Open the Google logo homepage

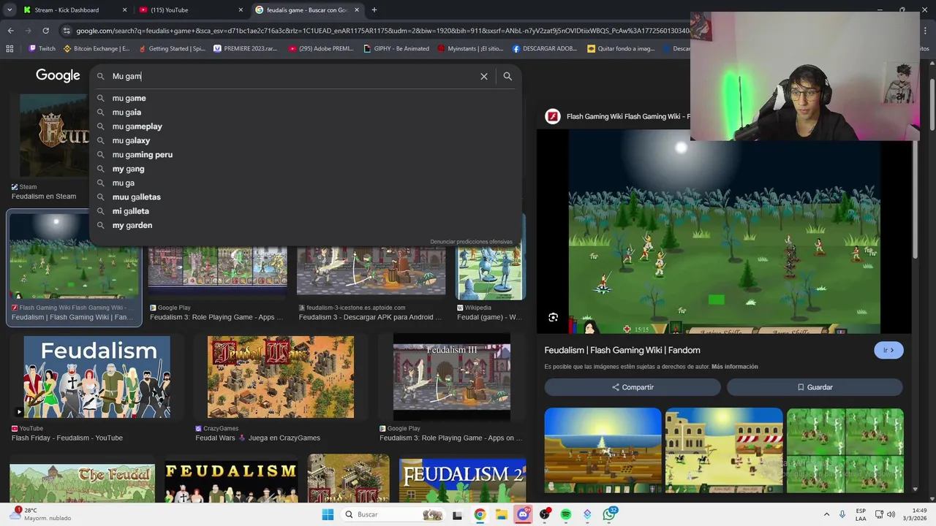click(58, 76)
